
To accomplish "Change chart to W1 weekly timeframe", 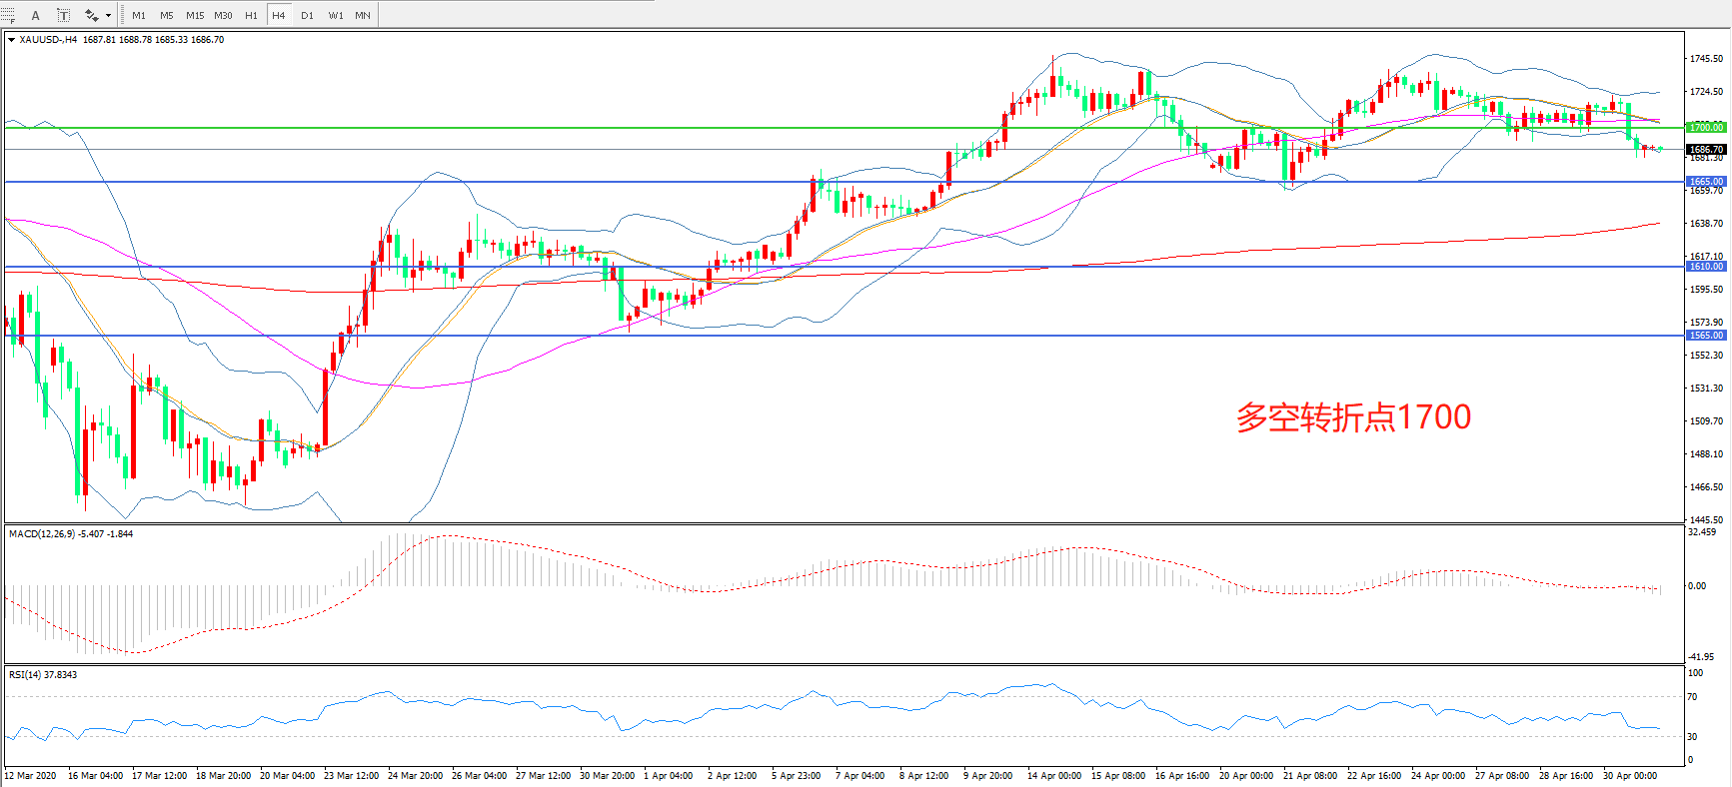I will click(x=335, y=15).
